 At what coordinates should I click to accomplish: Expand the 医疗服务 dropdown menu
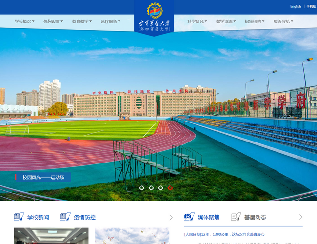(111, 21)
